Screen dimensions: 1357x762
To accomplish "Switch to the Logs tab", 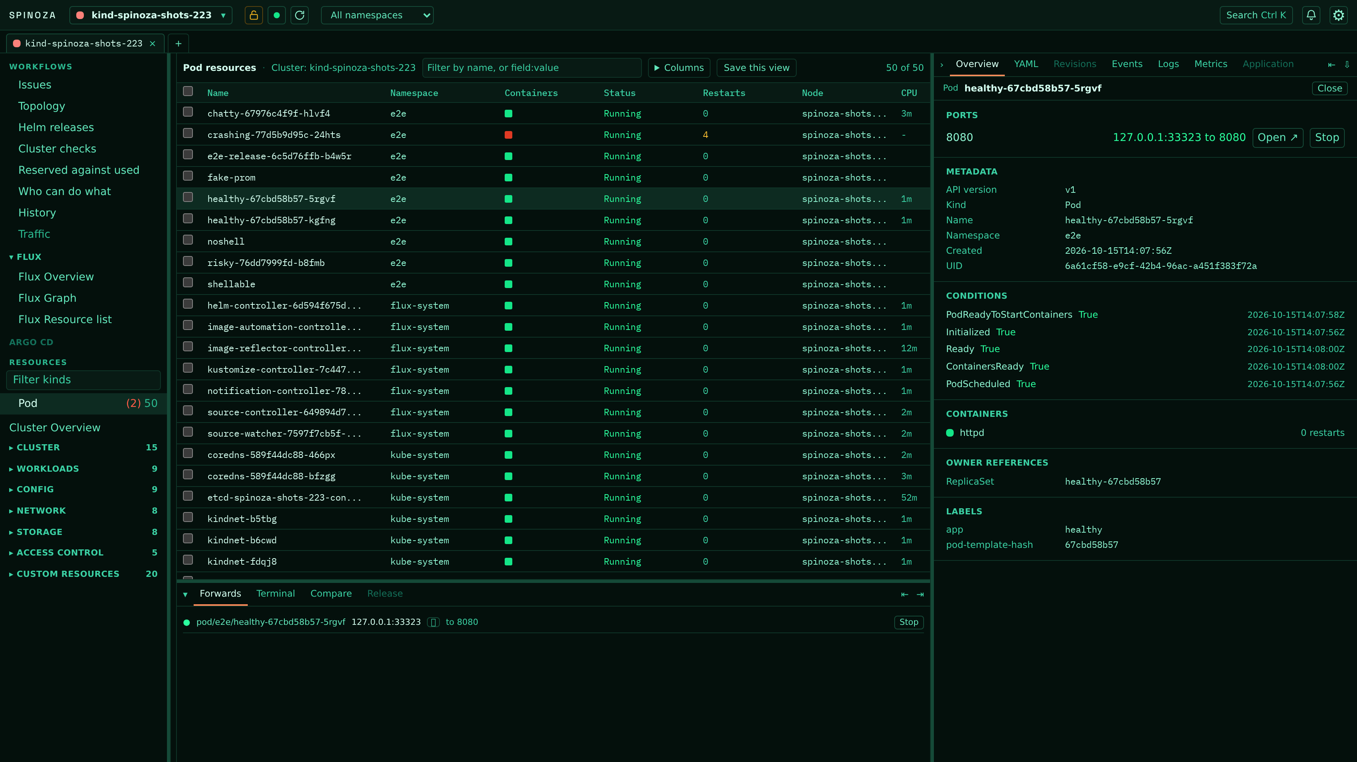I will (1168, 64).
